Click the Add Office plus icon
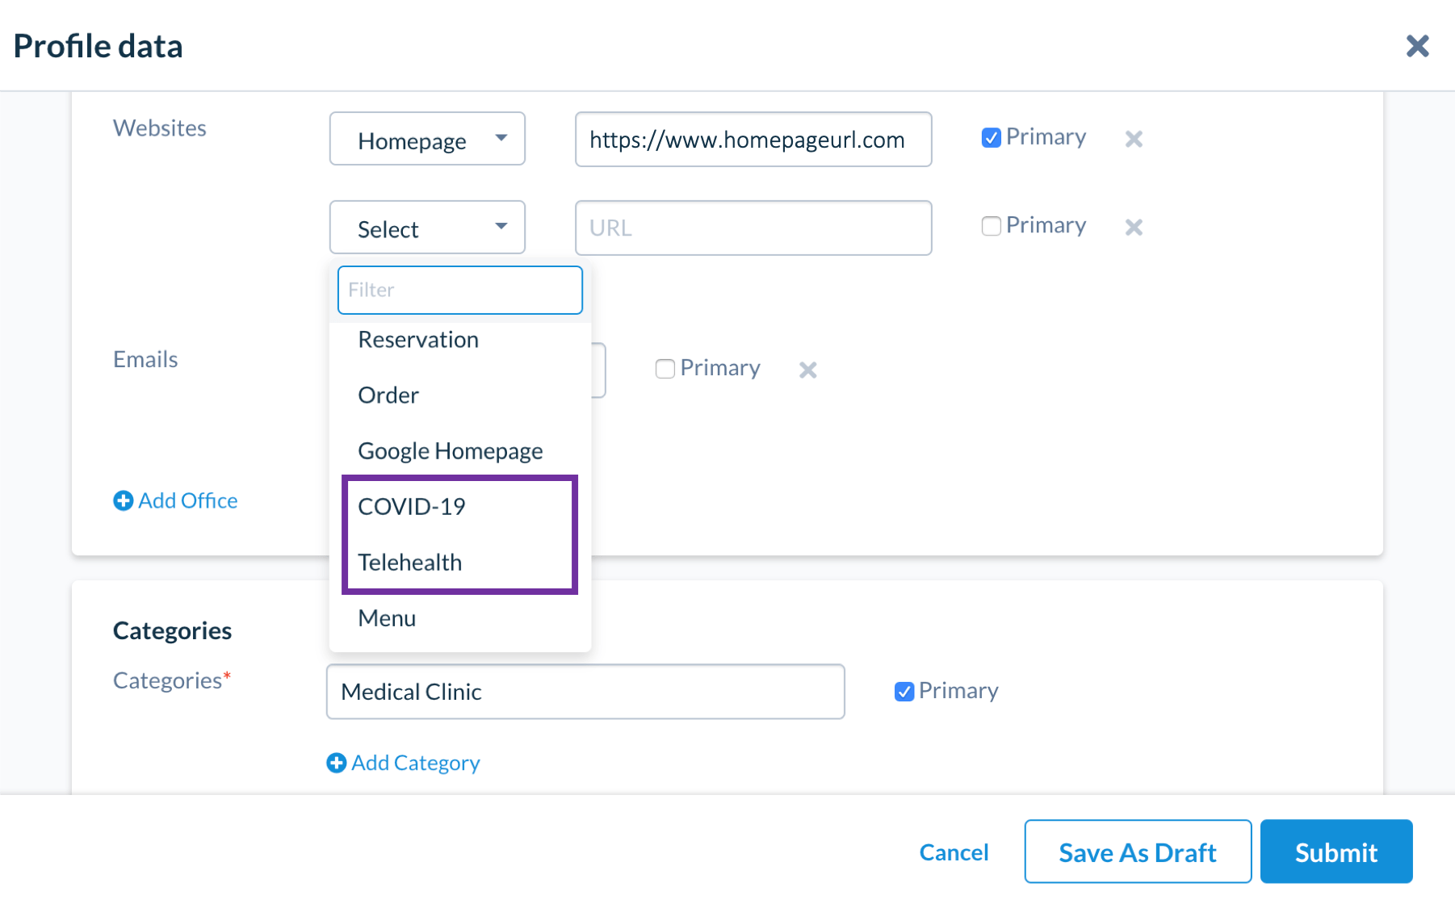The image size is (1455, 908). [123, 500]
